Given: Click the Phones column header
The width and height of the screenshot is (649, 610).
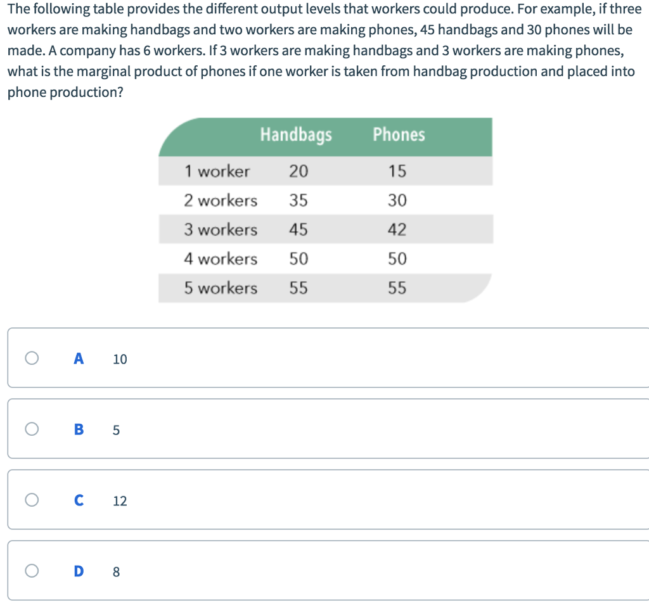Looking at the screenshot, I should pos(399,134).
